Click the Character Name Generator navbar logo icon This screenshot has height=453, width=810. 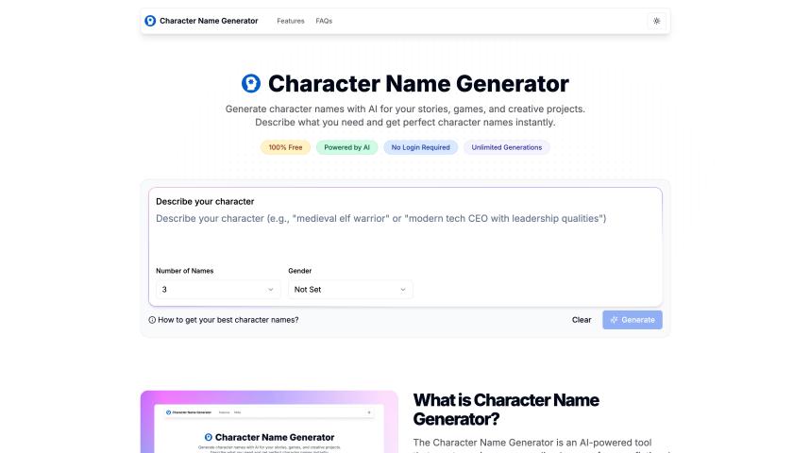pyautogui.click(x=150, y=21)
